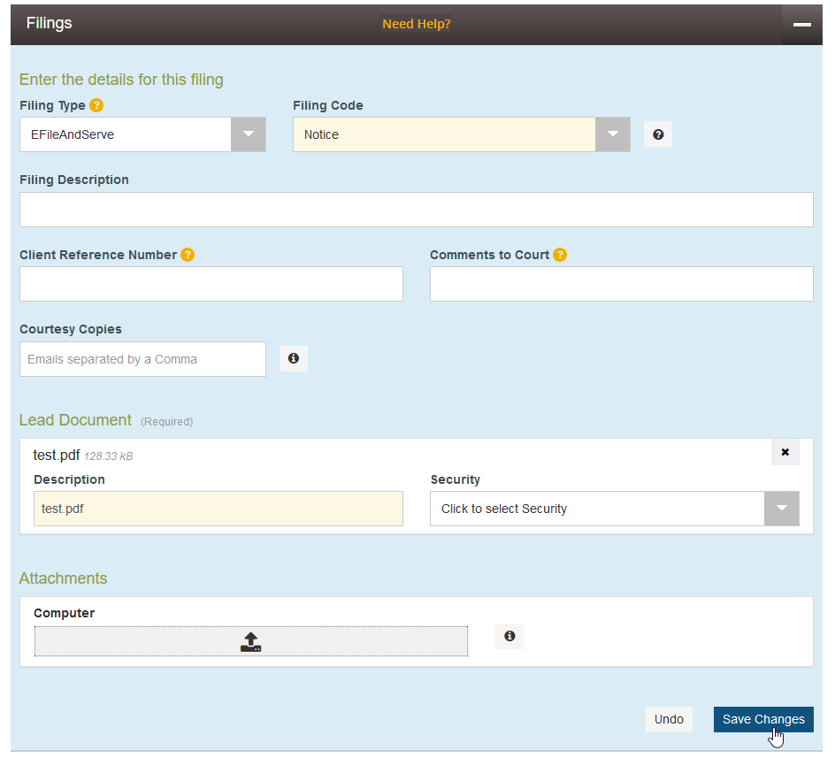
Task: Click the Client Reference Number field
Action: click(211, 284)
